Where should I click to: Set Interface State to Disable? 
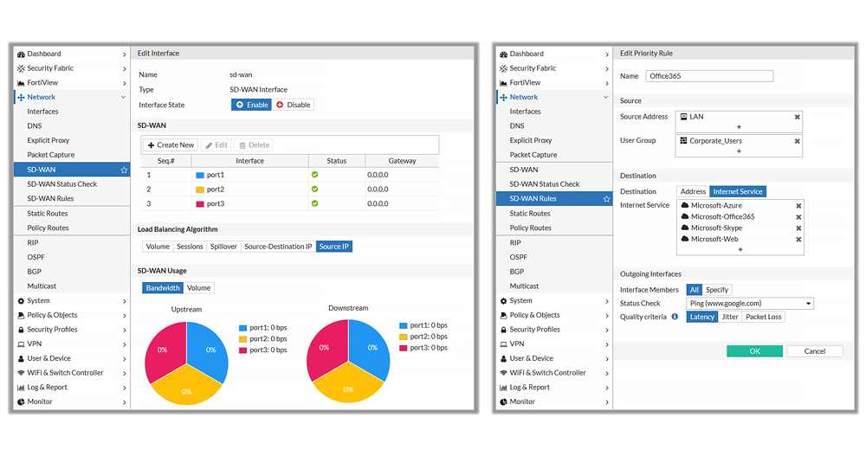pos(293,105)
